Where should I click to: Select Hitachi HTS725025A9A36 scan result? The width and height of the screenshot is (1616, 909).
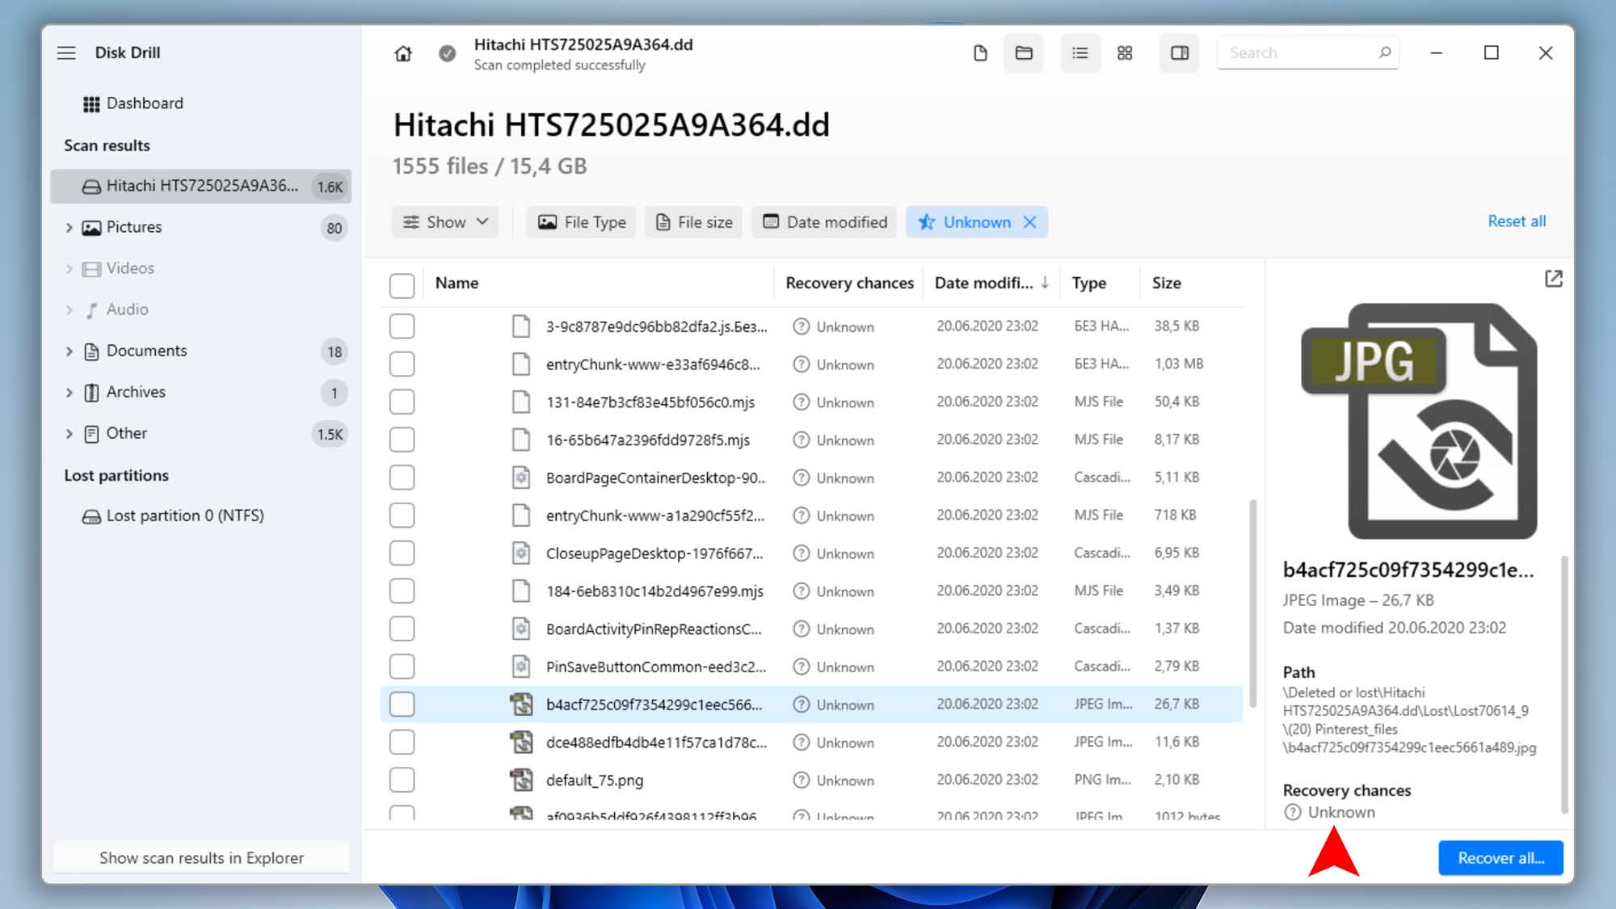pos(201,187)
